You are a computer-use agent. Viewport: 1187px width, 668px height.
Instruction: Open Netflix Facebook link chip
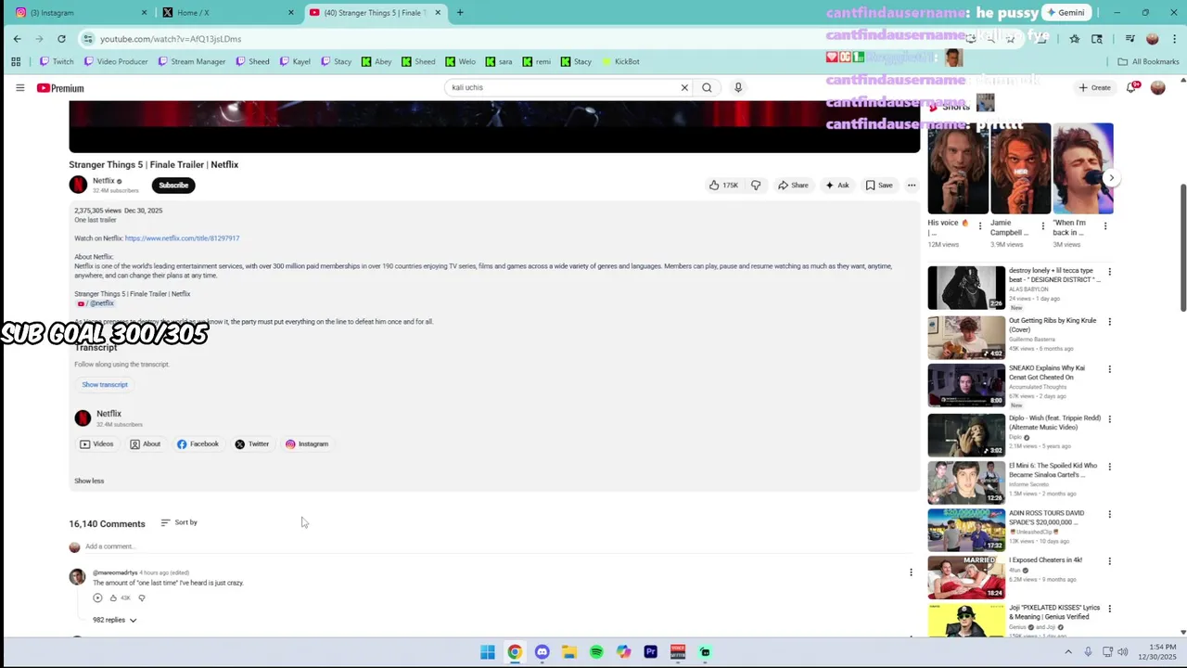[x=198, y=443]
